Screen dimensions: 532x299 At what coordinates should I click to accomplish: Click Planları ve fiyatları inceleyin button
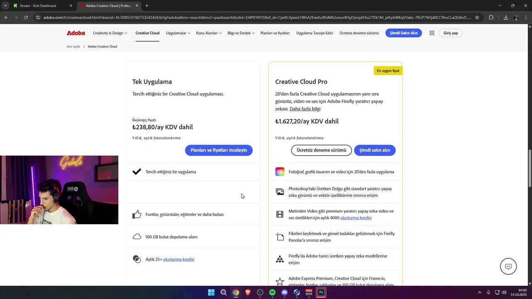click(219, 150)
